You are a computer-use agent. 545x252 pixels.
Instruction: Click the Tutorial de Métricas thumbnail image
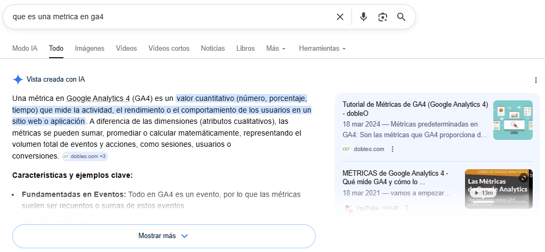coord(512,120)
